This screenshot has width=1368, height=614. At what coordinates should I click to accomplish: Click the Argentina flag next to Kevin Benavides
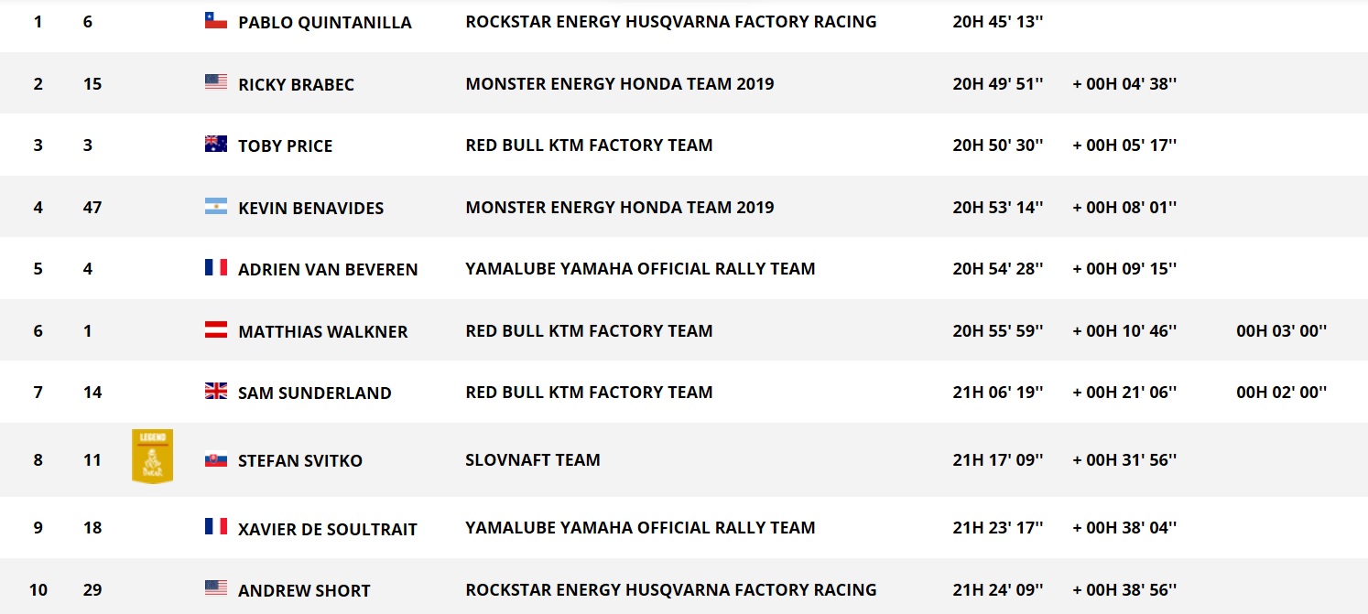click(215, 206)
